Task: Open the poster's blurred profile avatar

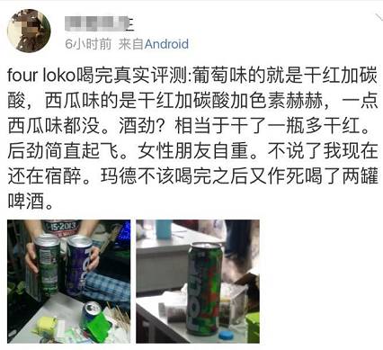Action: pos(29,31)
